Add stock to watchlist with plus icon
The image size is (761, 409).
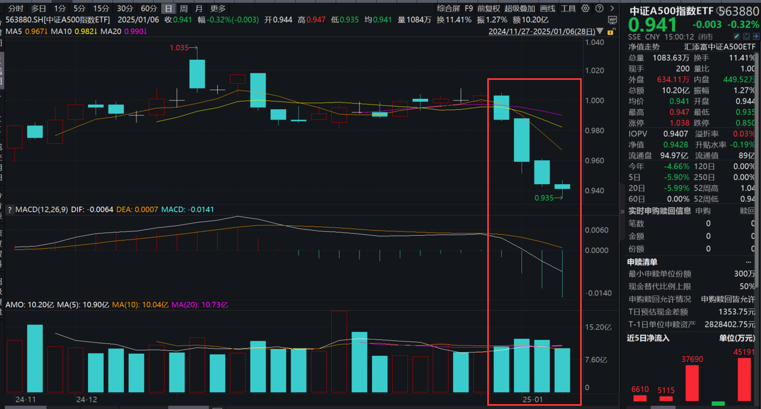[x=756, y=36]
